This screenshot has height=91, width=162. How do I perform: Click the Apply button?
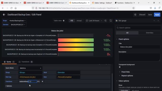click(157, 15)
